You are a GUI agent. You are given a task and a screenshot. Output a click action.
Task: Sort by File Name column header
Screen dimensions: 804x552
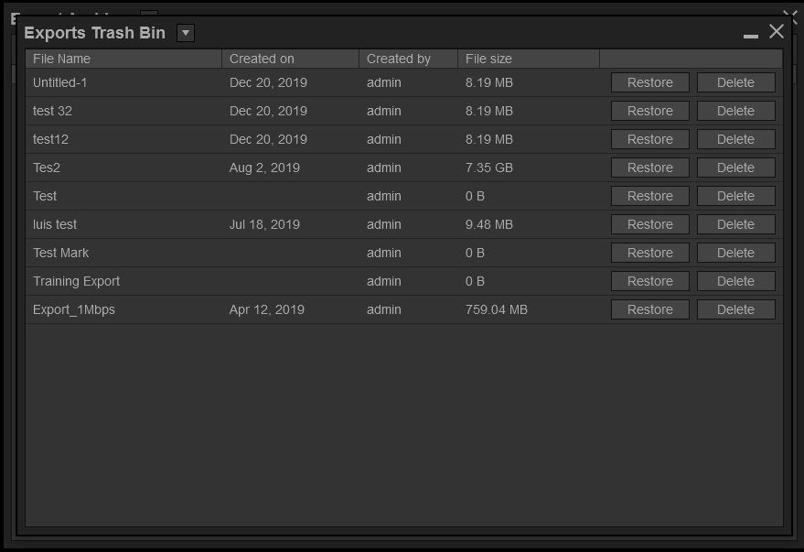(x=61, y=59)
